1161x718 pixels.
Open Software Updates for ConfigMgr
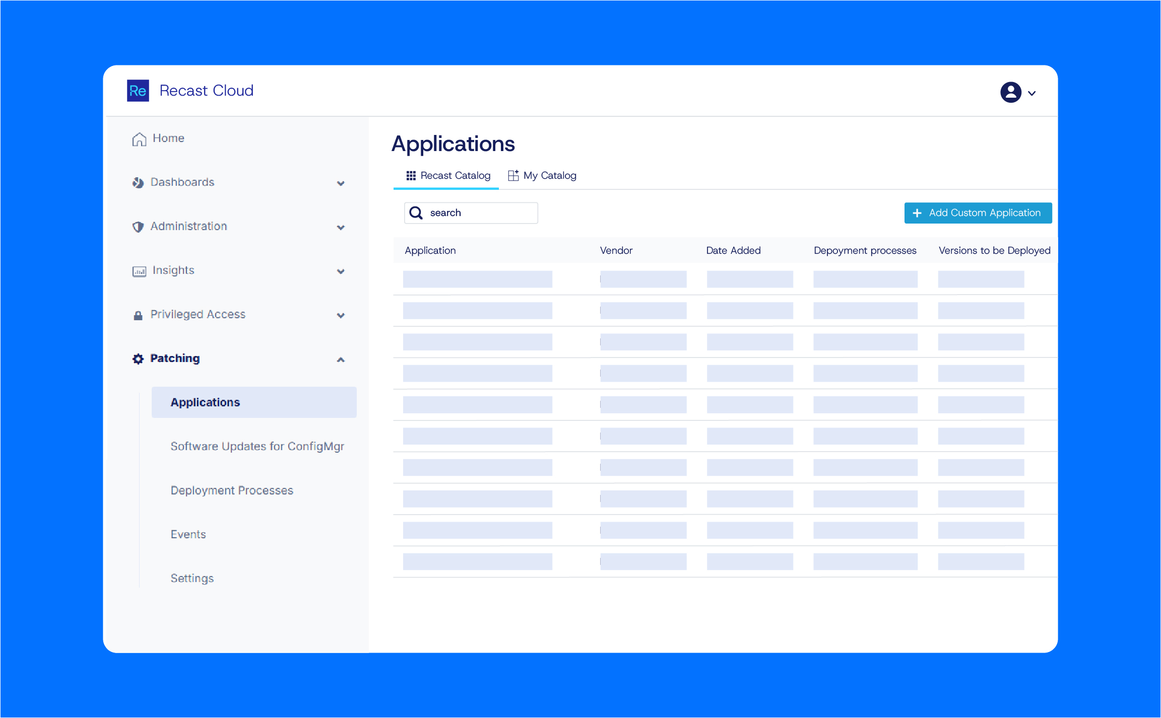(x=257, y=447)
